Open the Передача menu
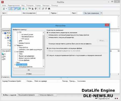 [x=30, y=5]
